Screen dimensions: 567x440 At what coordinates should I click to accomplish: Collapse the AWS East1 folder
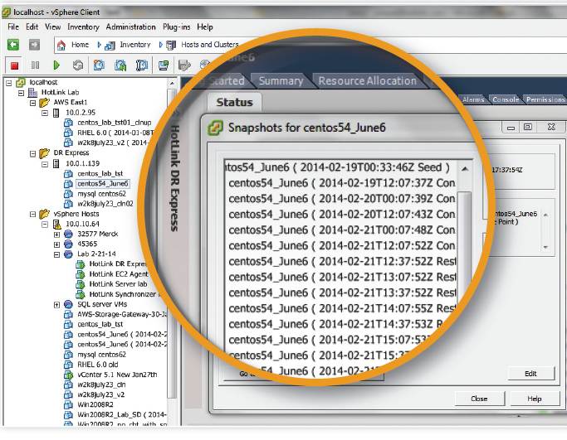33,104
